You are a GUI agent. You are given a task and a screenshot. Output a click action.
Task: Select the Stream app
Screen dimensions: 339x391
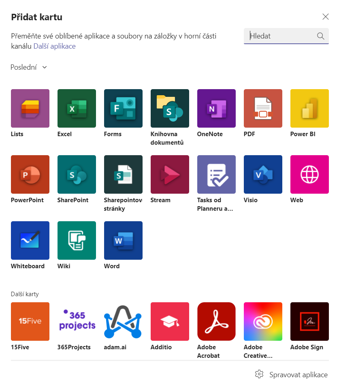[x=170, y=174]
